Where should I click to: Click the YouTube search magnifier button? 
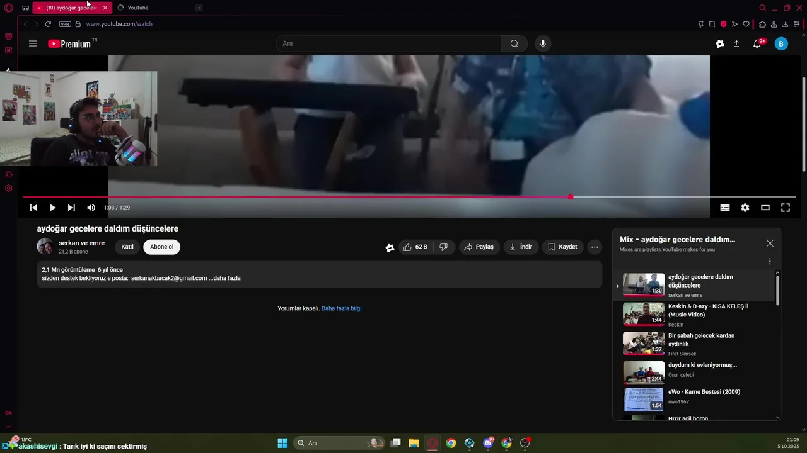514,43
